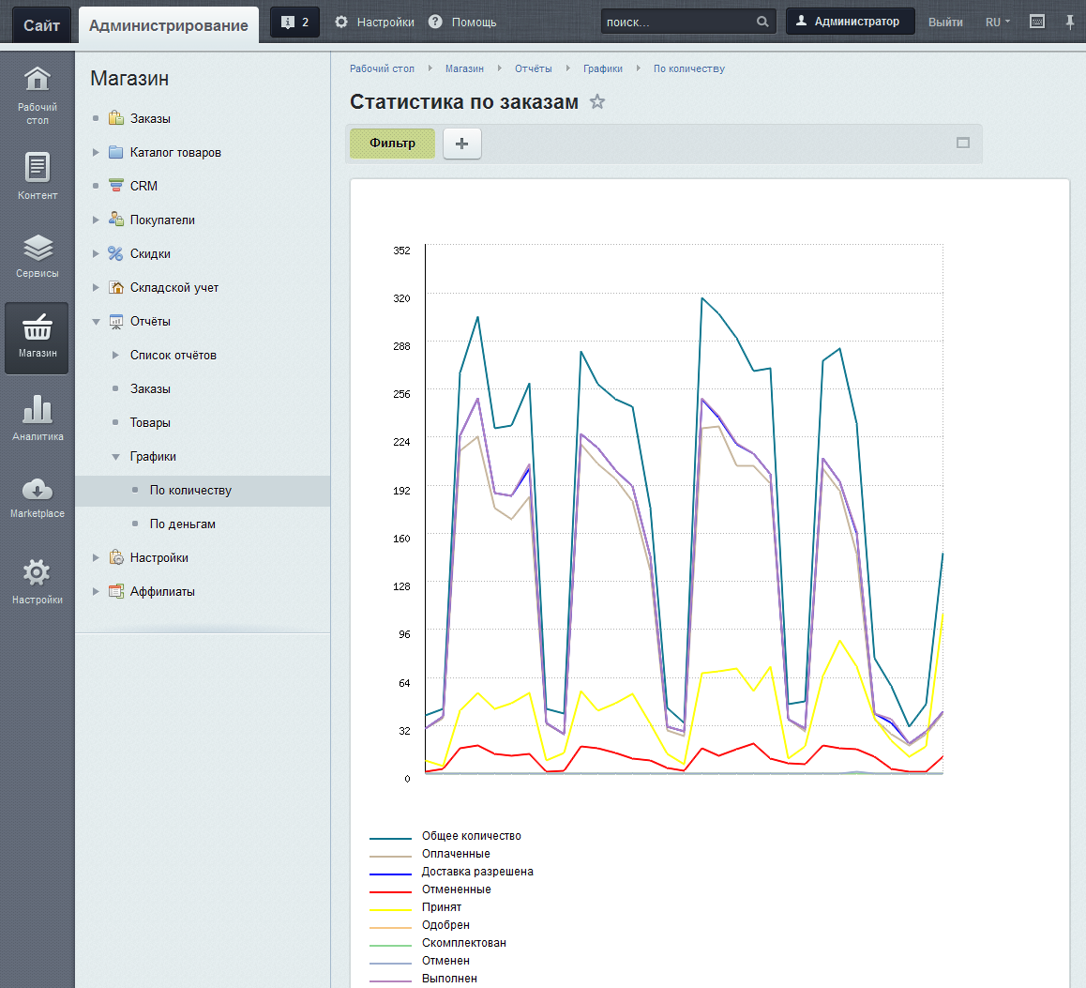The height and width of the screenshot is (988, 1086).
Task: Expand the Аффилиаты tree arrow
Action: pos(96,591)
